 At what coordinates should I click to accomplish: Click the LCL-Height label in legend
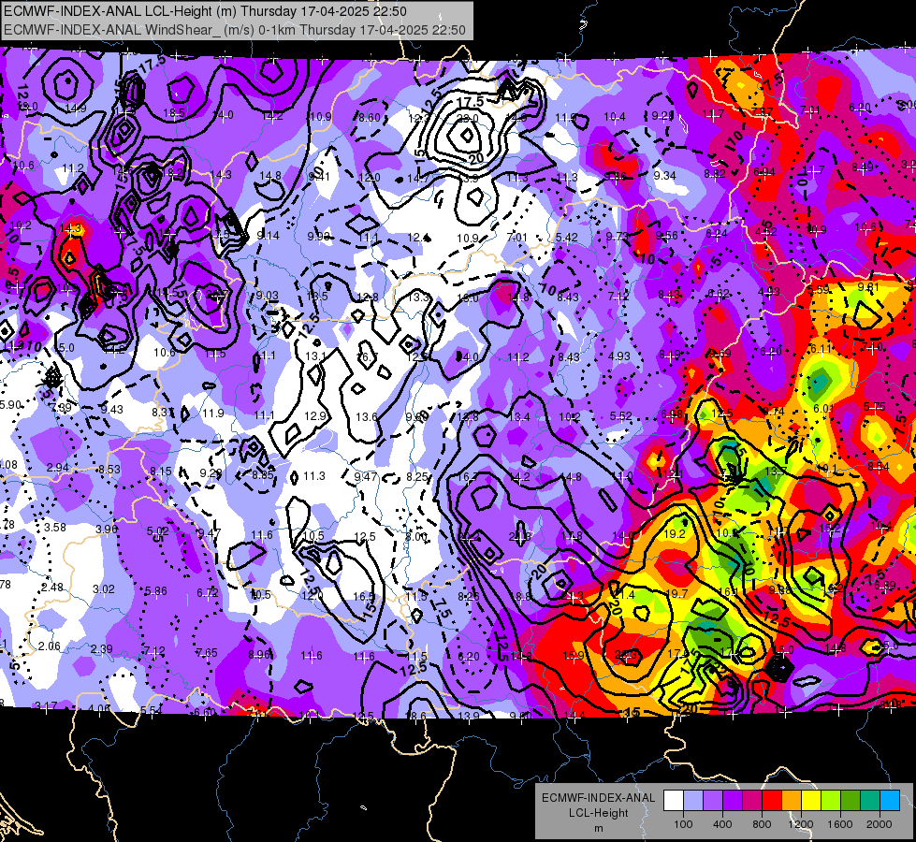click(598, 813)
